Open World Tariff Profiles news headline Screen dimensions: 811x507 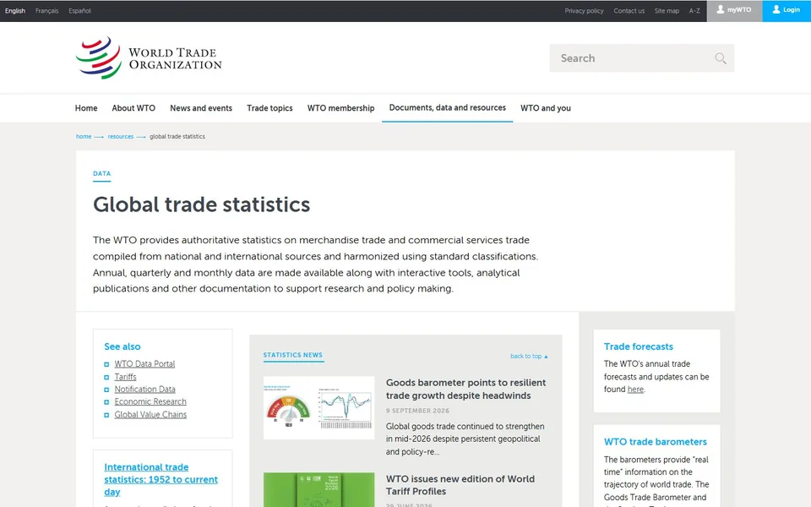click(x=460, y=485)
